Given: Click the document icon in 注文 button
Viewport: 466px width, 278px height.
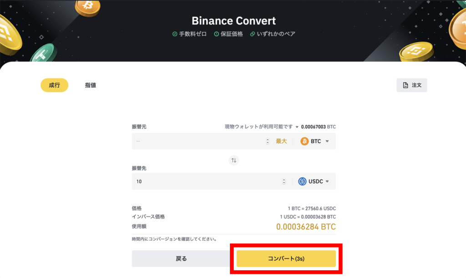Looking at the screenshot, I should (405, 85).
